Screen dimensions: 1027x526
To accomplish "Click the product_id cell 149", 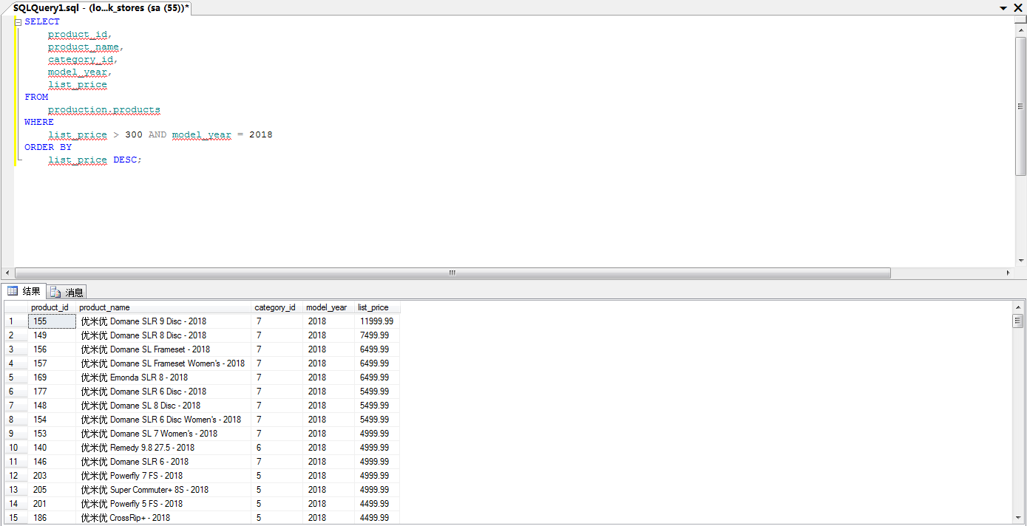I will pyautogui.click(x=52, y=335).
